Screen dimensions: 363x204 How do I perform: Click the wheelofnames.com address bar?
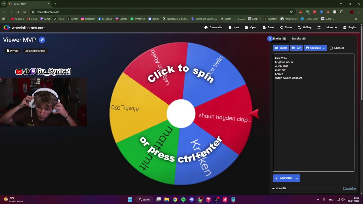tap(162, 12)
